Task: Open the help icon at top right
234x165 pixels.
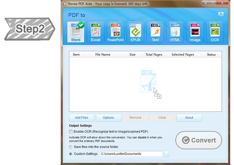Action: coord(221,14)
